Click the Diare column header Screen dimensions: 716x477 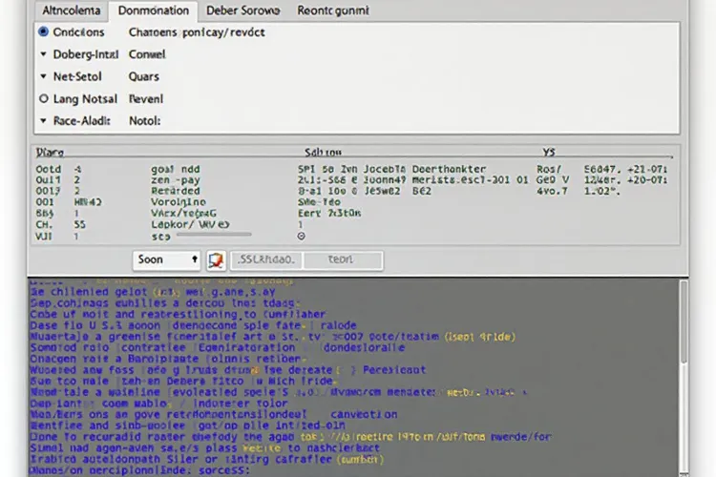(49, 152)
